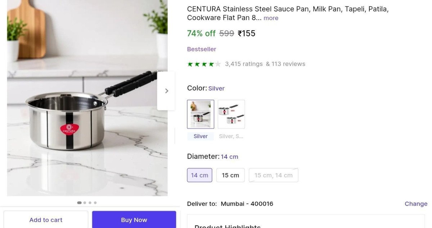Click the Bestseller label
The width and height of the screenshot is (432, 228).
pos(201,49)
